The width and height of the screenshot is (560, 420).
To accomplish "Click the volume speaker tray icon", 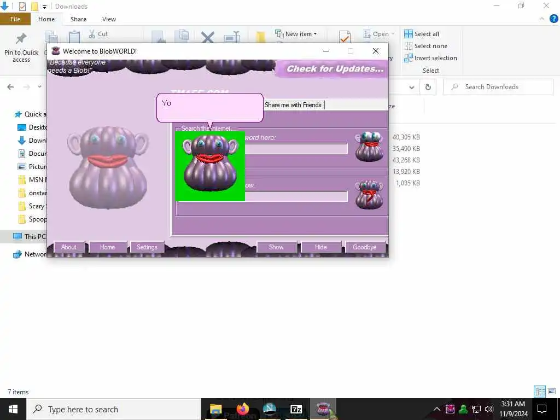I will [489, 409].
